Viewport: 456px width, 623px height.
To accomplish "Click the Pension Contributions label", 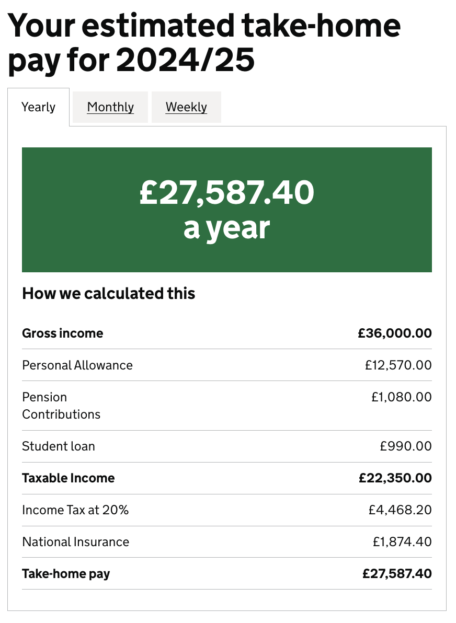I will [61, 406].
